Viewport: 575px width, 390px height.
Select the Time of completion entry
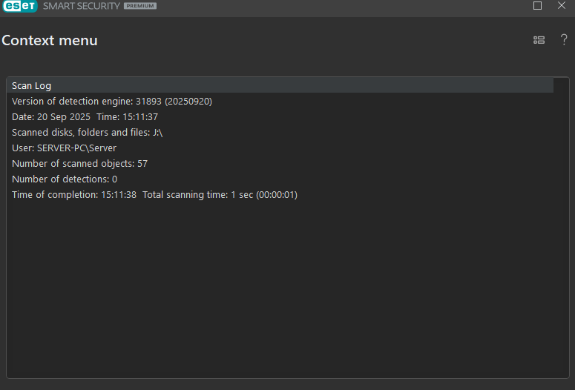(74, 195)
